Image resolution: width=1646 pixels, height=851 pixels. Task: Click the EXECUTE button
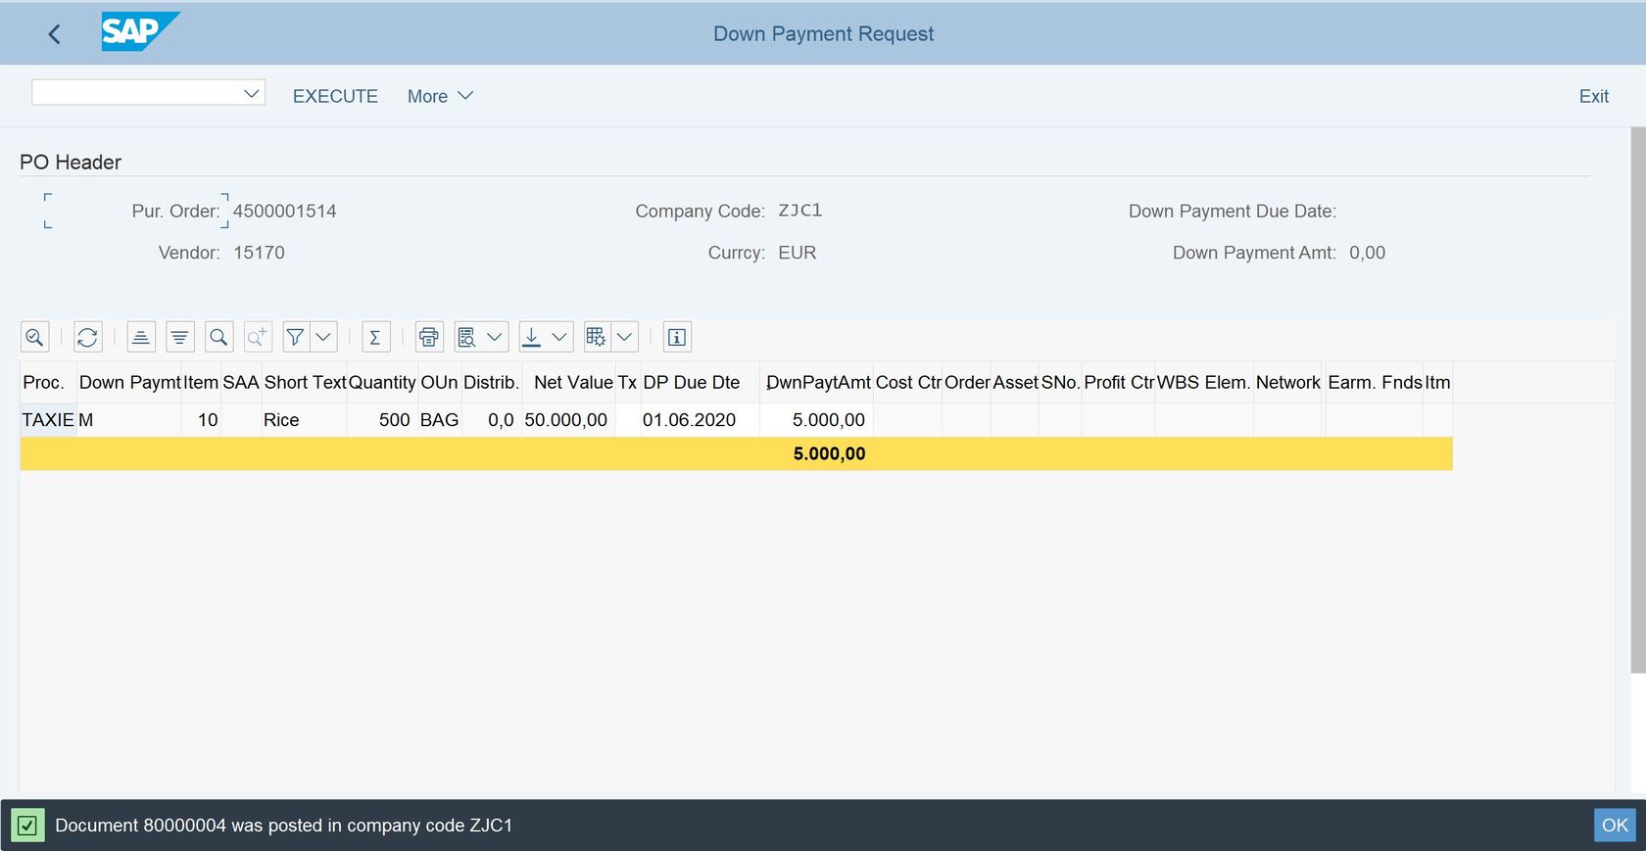335,96
